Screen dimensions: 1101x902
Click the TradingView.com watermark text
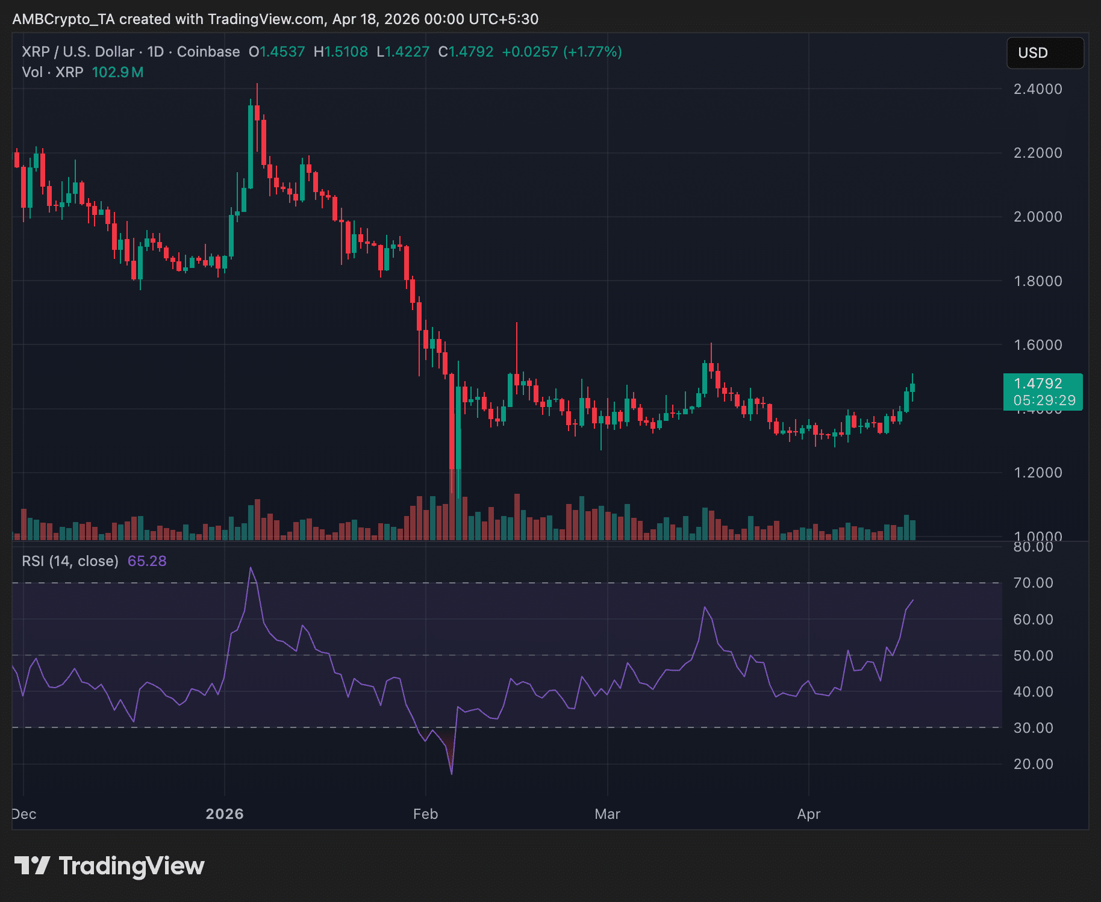265,19
